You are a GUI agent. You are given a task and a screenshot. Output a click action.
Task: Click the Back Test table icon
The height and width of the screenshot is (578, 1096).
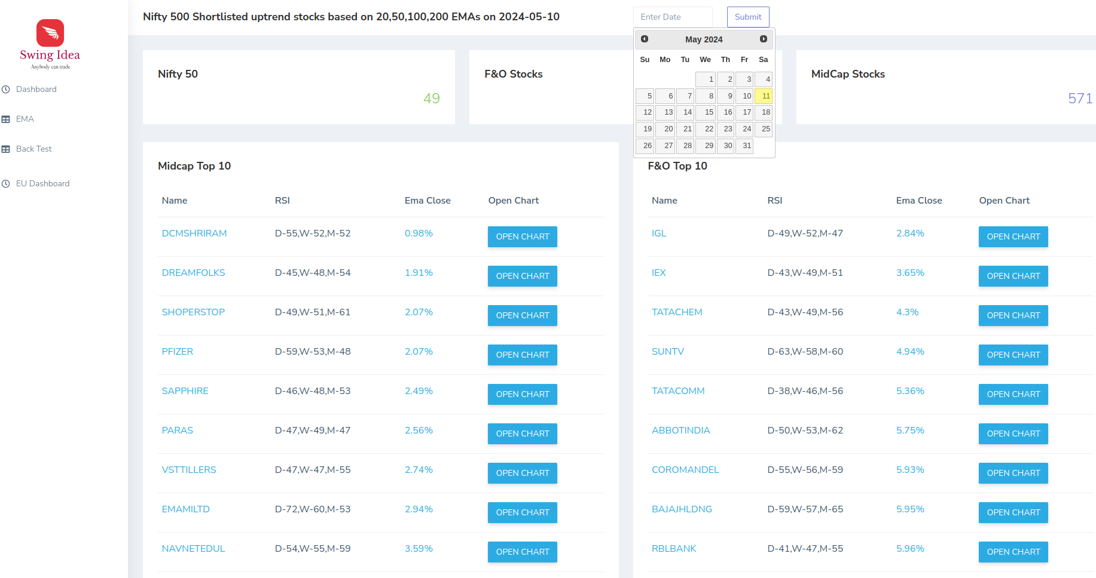tap(6, 149)
